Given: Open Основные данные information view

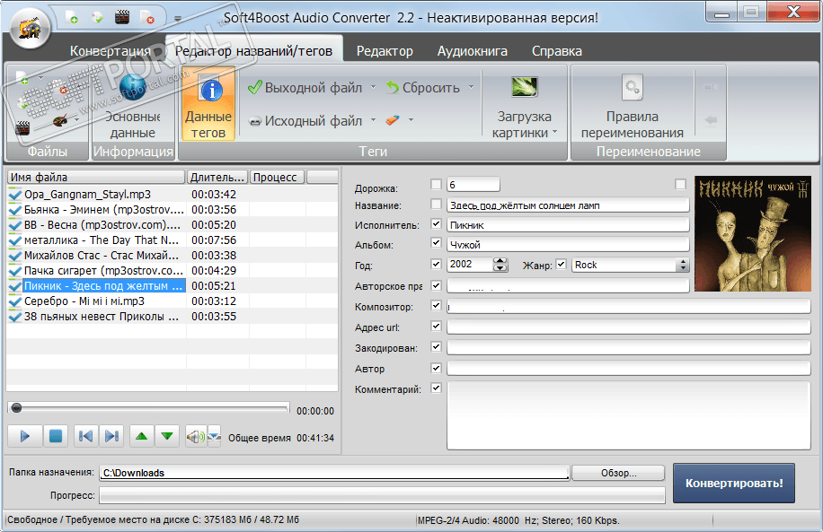Looking at the screenshot, I should coord(132,104).
